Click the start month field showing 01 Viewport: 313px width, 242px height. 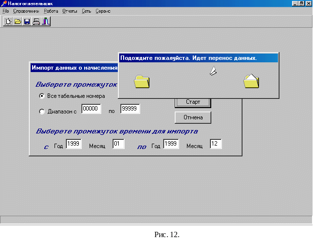point(118,145)
